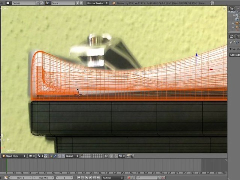Play the animation forward
Viewport: 240px width, 180px height.
(90, 178)
